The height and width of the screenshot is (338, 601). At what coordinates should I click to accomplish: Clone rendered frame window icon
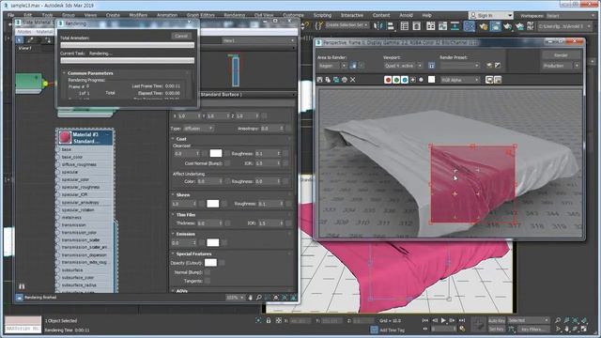(x=336, y=80)
